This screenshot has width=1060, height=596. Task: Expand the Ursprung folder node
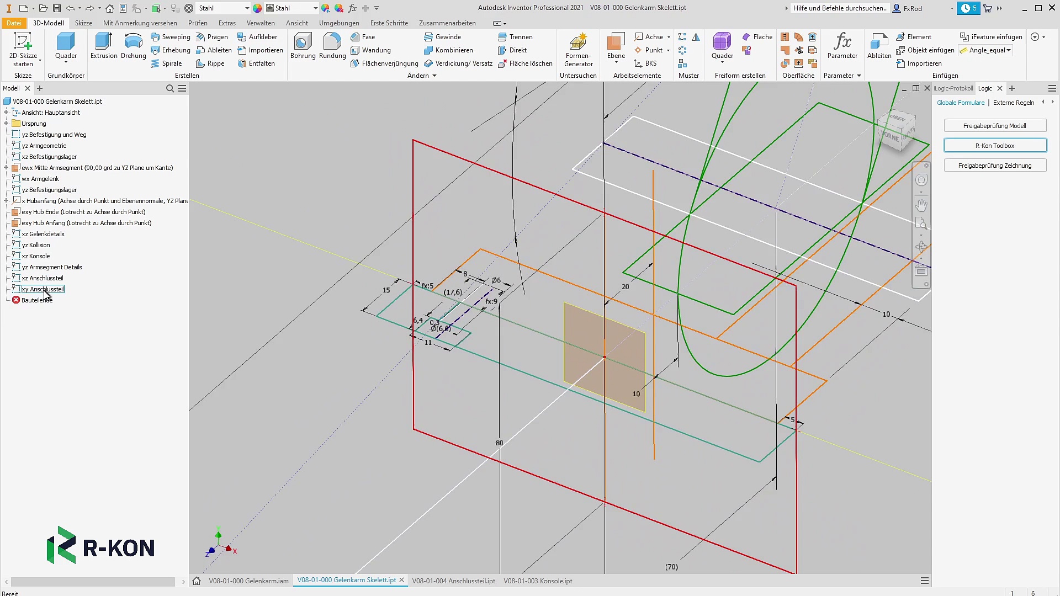pos(6,124)
